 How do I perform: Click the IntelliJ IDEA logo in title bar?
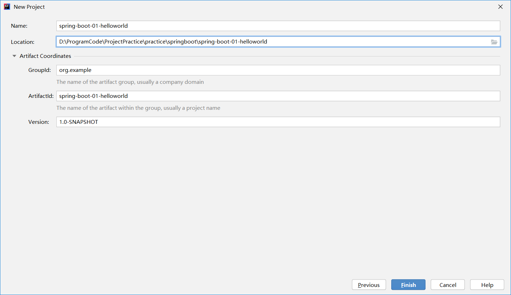coord(7,7)
